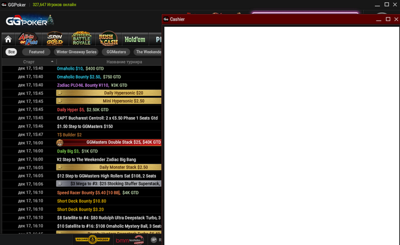Click the Record Holder badge icon
The height and width of the screenshot is (245, 400).
point(93,239)
